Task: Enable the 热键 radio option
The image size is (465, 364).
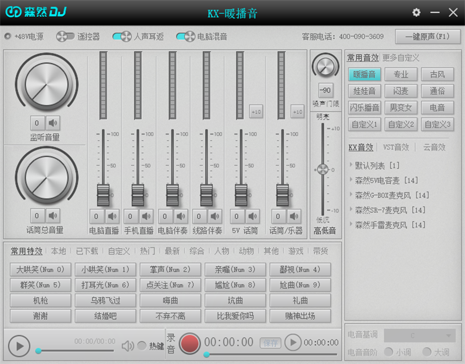Action: [x=141, y=346]
